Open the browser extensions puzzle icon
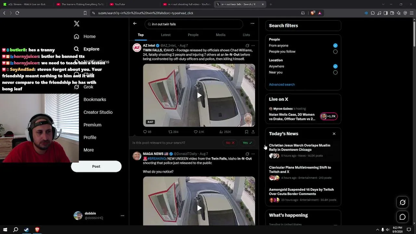Screen dimensions: 416x234 (x=373, y=13)
